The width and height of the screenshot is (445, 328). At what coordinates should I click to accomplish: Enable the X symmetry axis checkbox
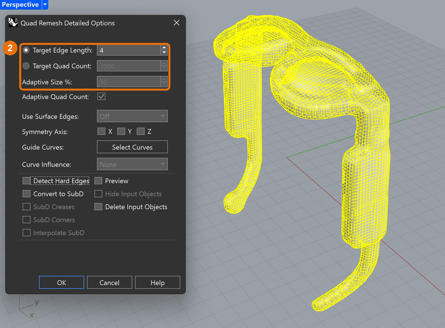101,131
